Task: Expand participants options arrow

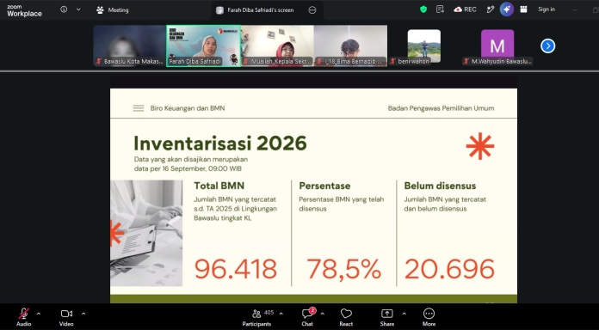Action: [x=281, y=314]
